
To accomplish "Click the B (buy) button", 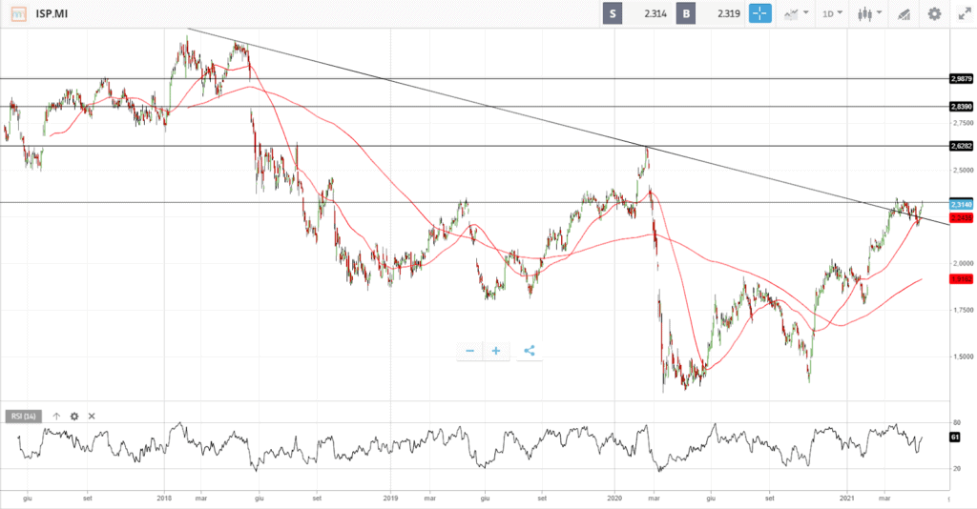I will pyautogui.click(x=686, y=13).
